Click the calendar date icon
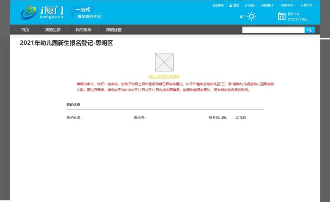Viewport: 330px width, 202px height. 281,16
